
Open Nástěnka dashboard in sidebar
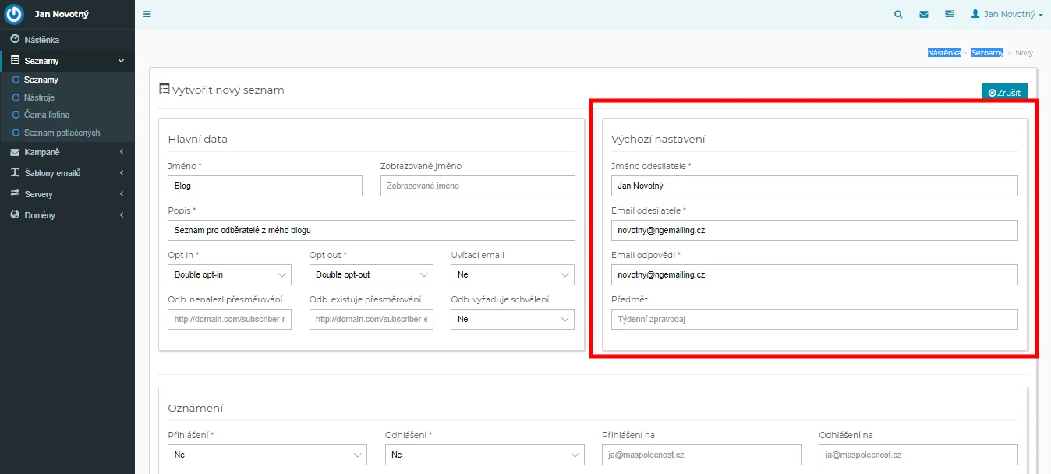(x=41, y=39)
